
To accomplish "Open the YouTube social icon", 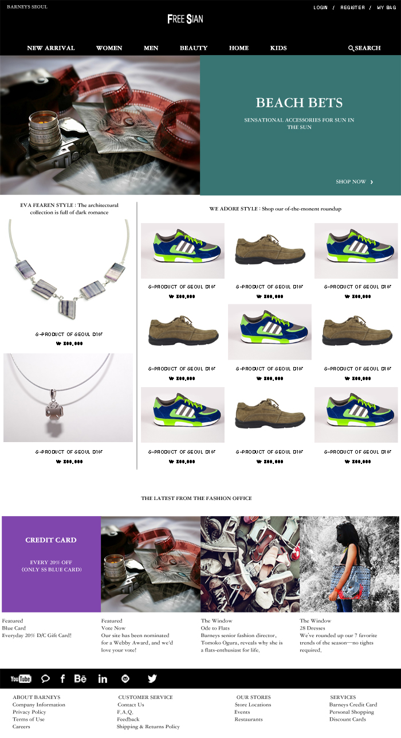I will coord(21,679).
